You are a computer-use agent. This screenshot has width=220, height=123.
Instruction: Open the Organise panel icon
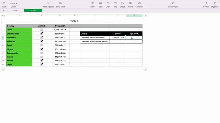(x=214, y=3)
